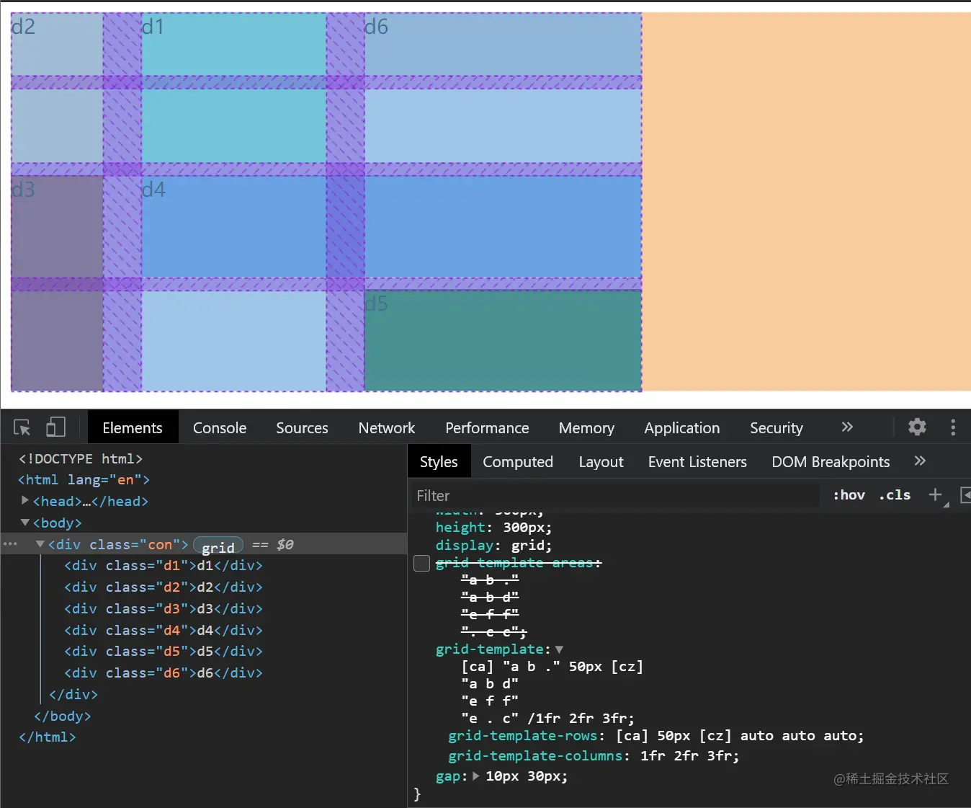Expand the head element in the DOM tree
971x808 pixels.
pyautogui.click(x=25, y=501)
